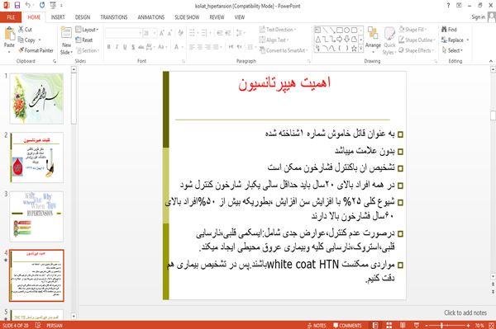
Task: Click the slide title text
Action: 284,83
